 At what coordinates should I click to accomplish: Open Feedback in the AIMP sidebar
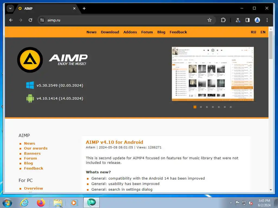point(33,168)
